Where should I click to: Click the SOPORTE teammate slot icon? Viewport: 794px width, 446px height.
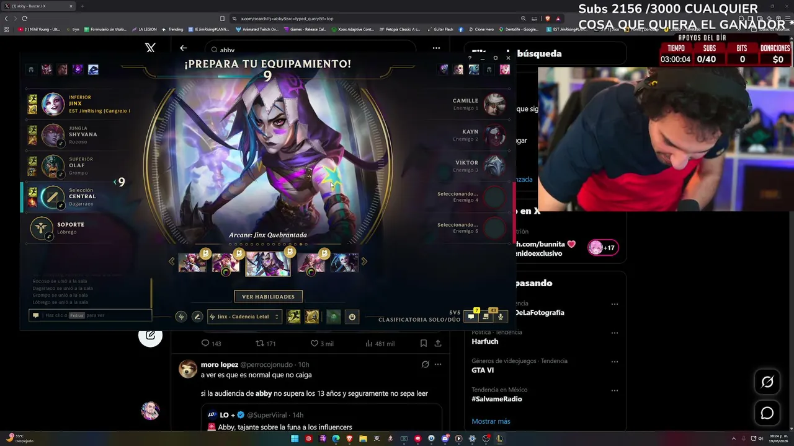[x=42, y=228]
